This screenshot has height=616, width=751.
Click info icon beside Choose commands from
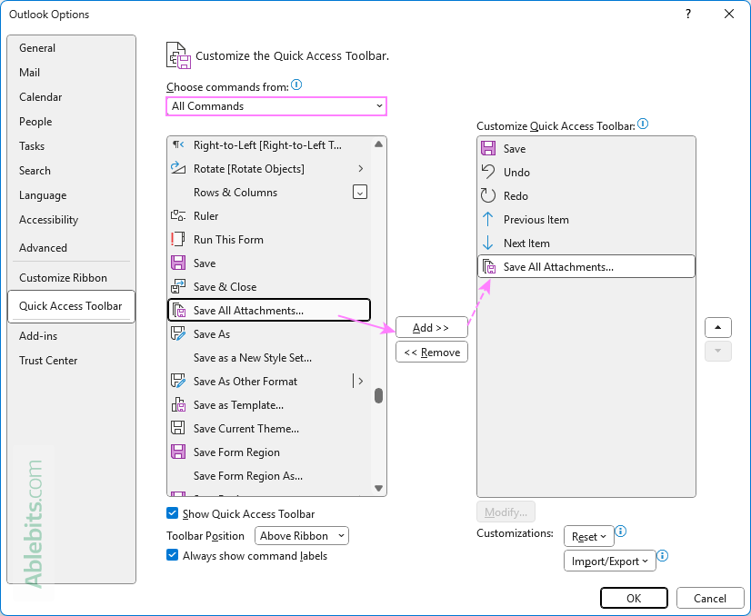[296, 84]
